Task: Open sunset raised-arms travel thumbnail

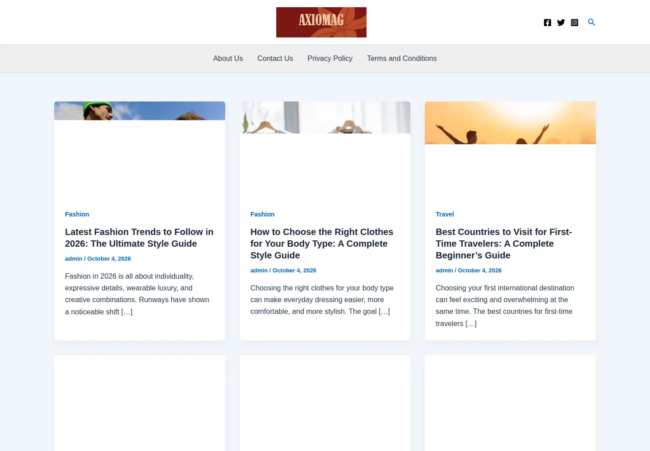Action: click(x=510, y=123)
